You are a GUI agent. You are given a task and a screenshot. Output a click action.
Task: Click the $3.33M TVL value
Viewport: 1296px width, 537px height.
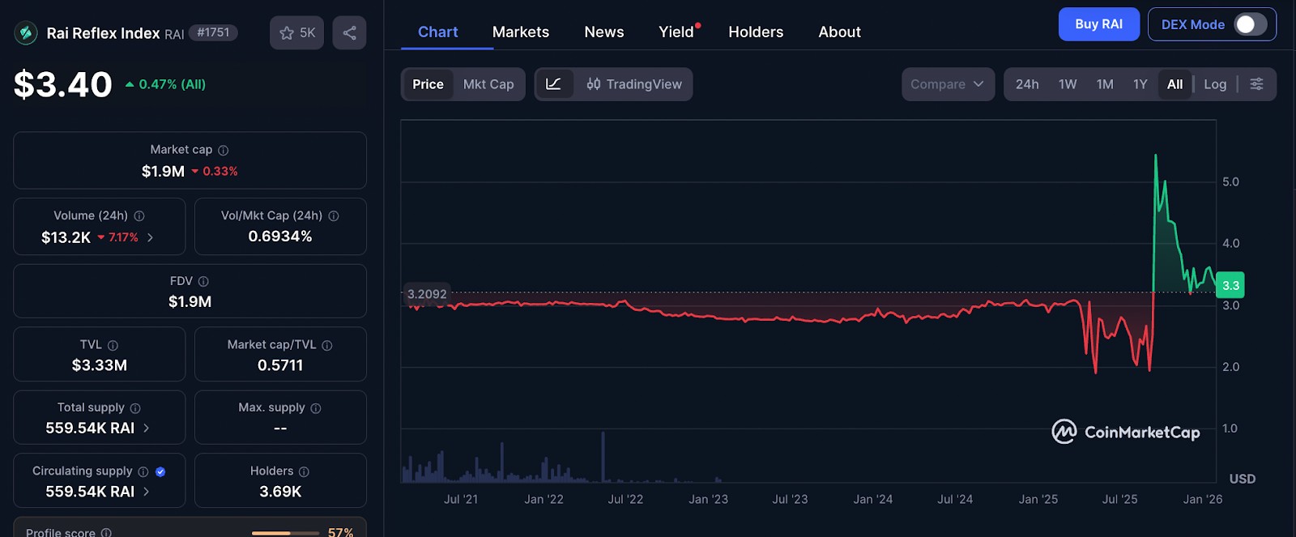tap(100, 365)
